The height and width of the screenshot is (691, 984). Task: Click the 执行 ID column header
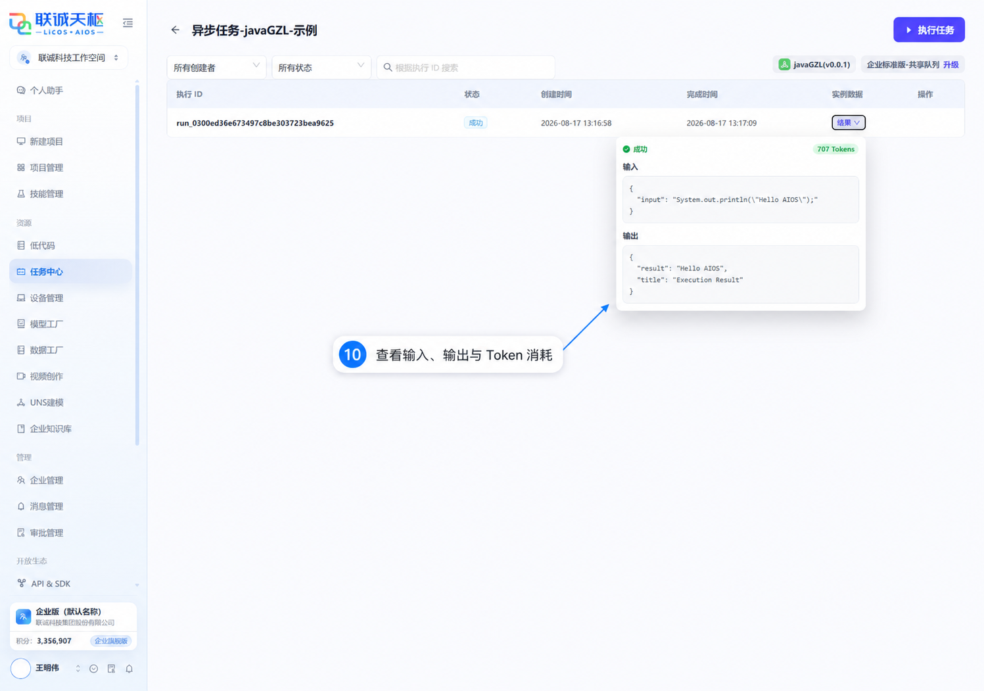click(189, 95)
